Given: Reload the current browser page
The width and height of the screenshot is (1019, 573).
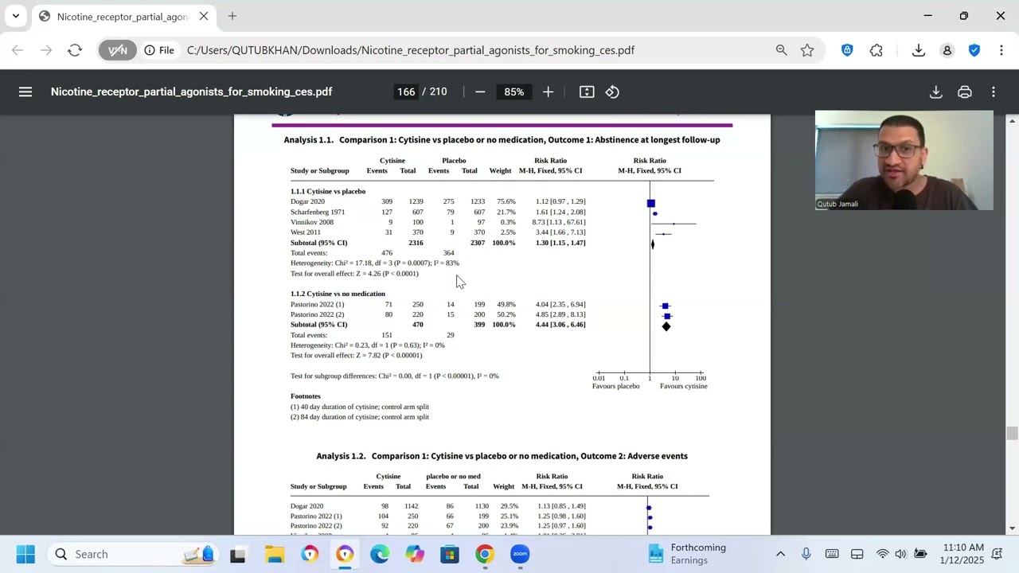Looking at the screenshot, I should (75, 50).
